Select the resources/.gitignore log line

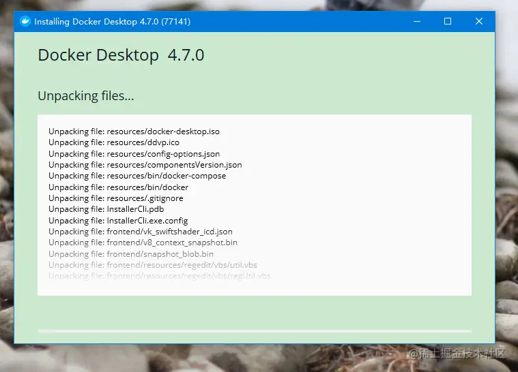[x=115, y=198]
